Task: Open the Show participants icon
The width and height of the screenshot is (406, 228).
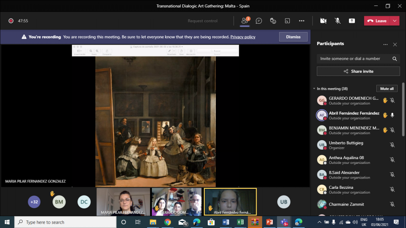Action: (x=245, y=21)
